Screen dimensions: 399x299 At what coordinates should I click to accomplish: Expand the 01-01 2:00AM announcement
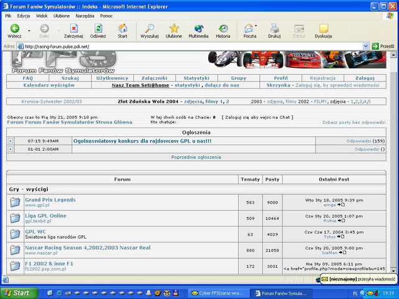point(11,149)
